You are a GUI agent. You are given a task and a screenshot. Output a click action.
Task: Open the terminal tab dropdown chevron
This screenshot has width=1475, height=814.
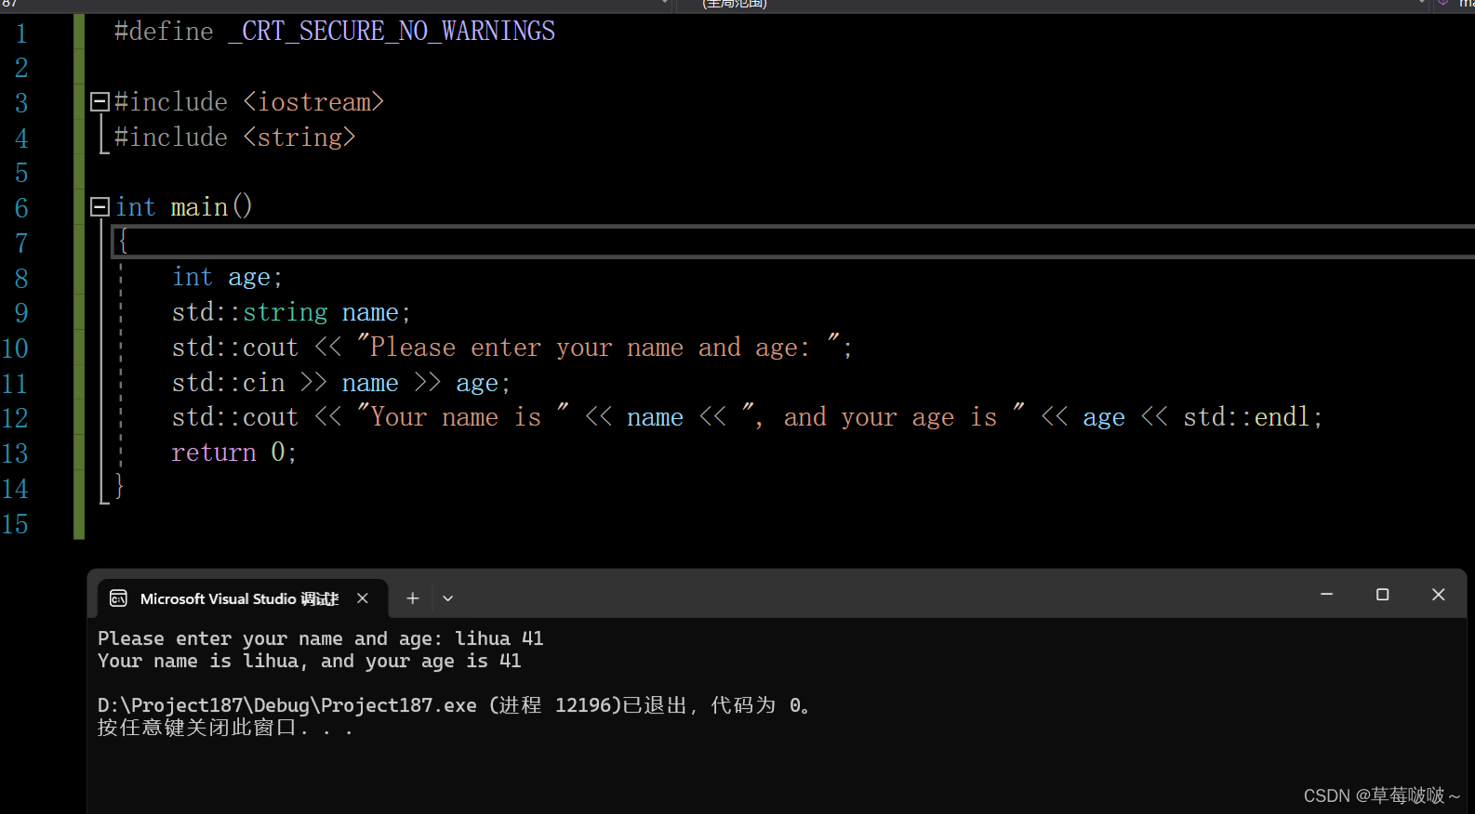(448, 598)
